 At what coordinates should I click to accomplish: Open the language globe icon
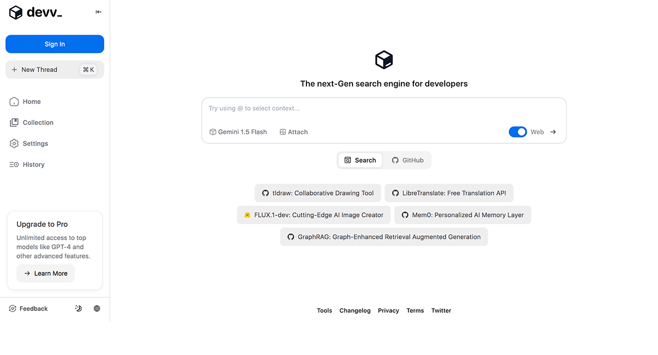[x=97, y=308]
